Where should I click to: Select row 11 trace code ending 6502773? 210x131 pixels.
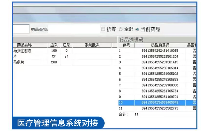coord(160,108)
